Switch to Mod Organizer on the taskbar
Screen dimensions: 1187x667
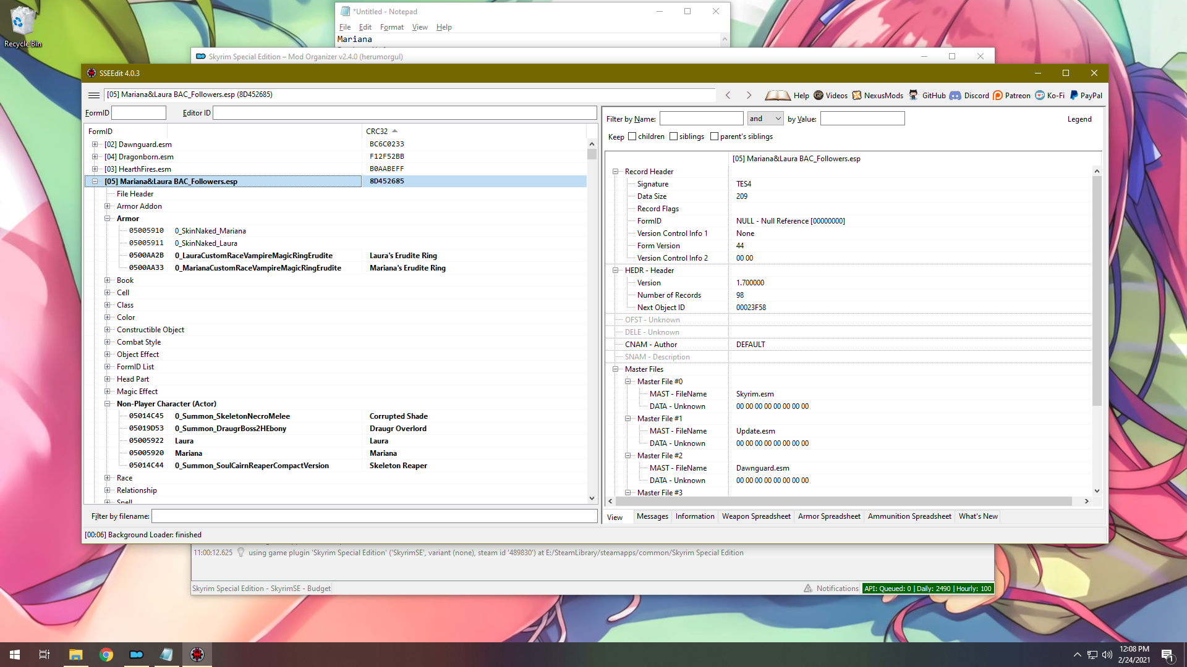137,655
